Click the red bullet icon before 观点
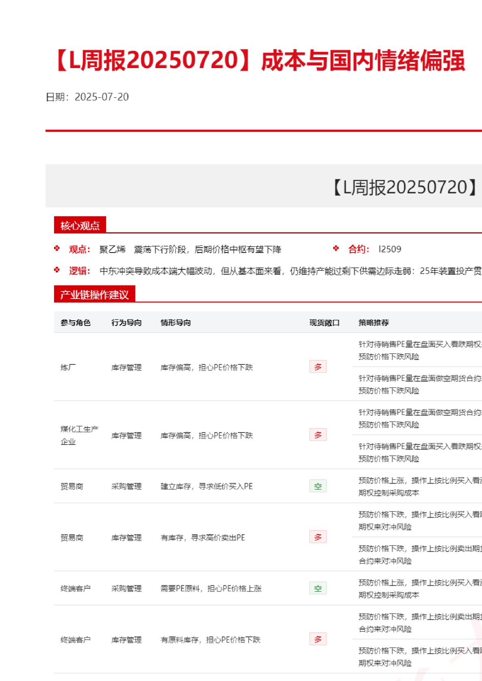Screen dimensions: 482x681 tap(57, 248)
